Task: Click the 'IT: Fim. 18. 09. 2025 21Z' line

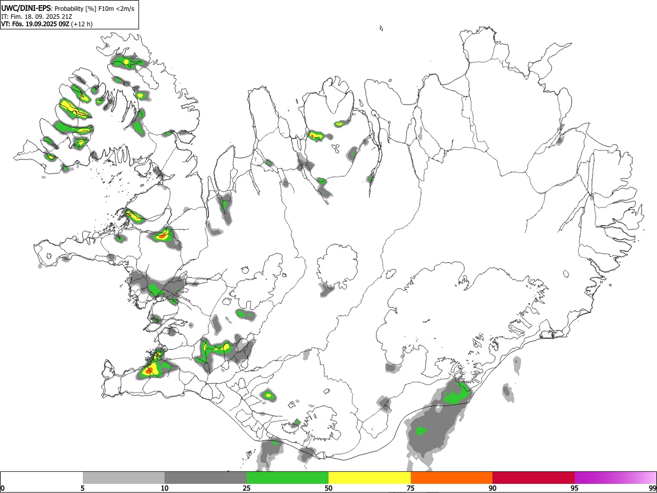Action: 37,17
